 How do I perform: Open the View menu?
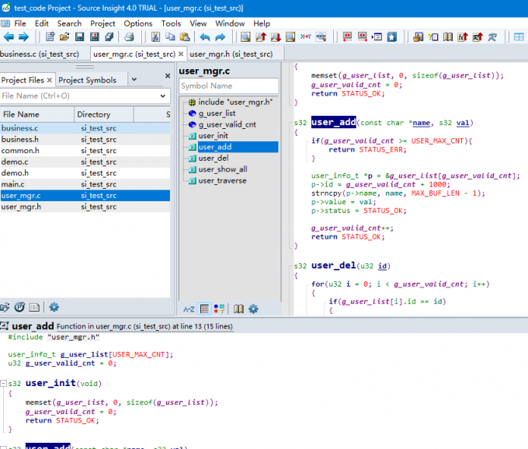[198, 23]
